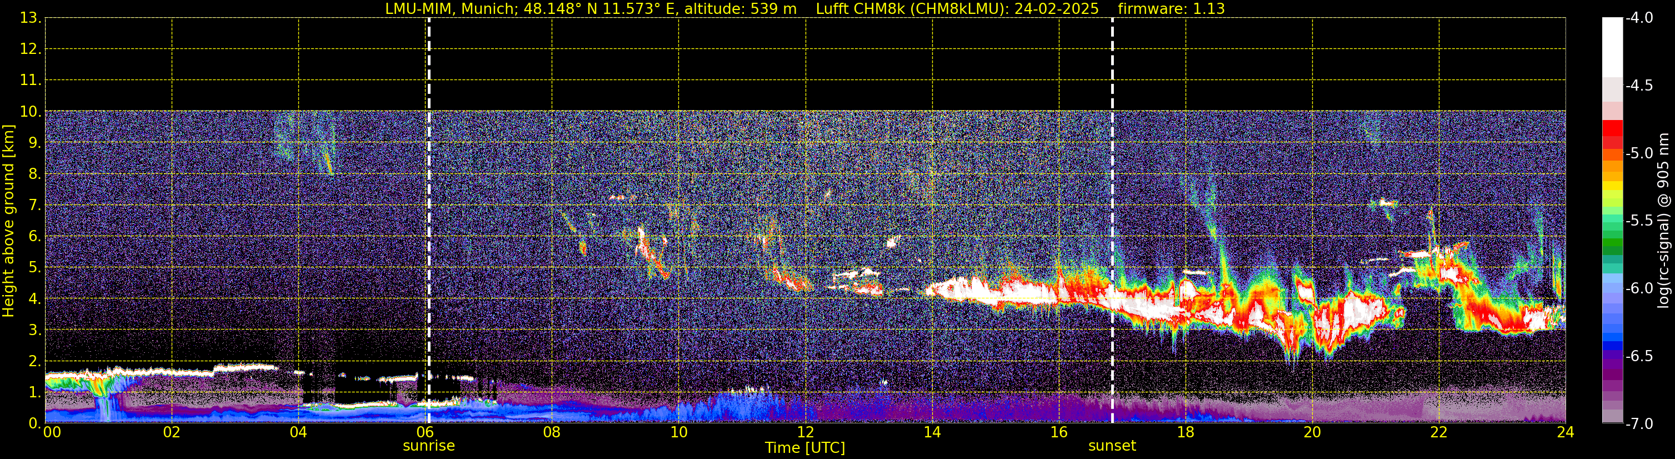Click the '-5.5' colorbar tick label
The image size is (1675, 459).
(x=1639, y=221)
